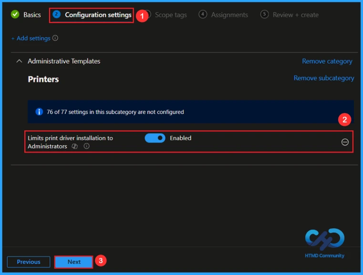Open Copilot icon next to Administrators
The width and height of the screenshot is (363, 275).
click(74, 146)
